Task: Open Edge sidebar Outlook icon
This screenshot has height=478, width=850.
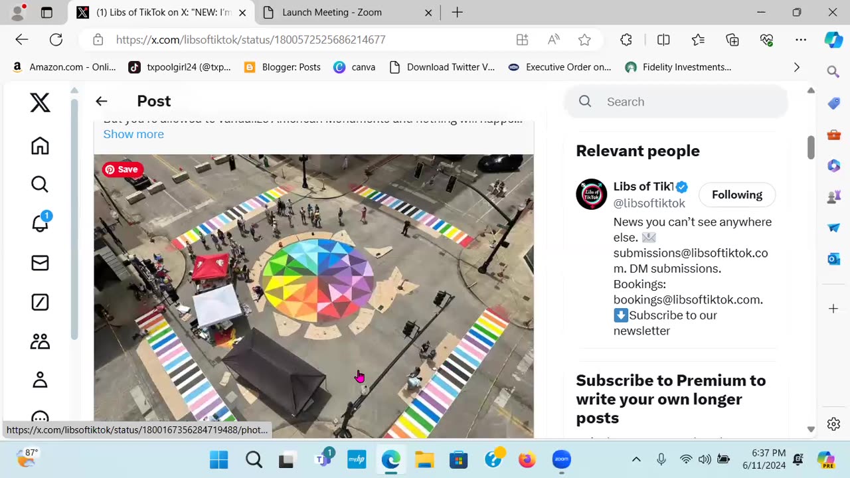Action: click(833, 259)
